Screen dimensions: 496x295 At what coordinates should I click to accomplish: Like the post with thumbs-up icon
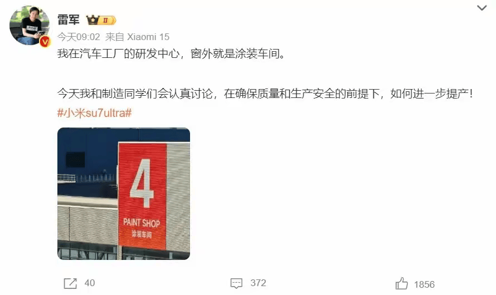(x=402, y=283)
